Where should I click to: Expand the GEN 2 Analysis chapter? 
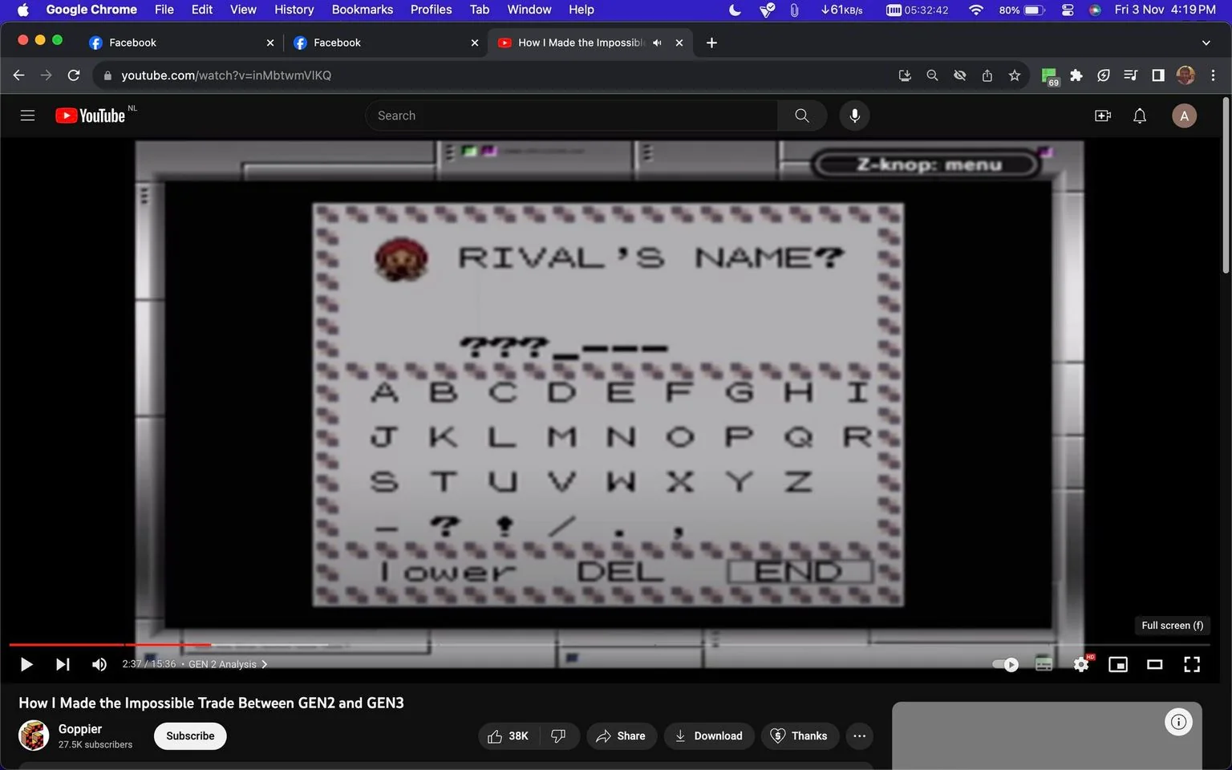coord(228,664)
